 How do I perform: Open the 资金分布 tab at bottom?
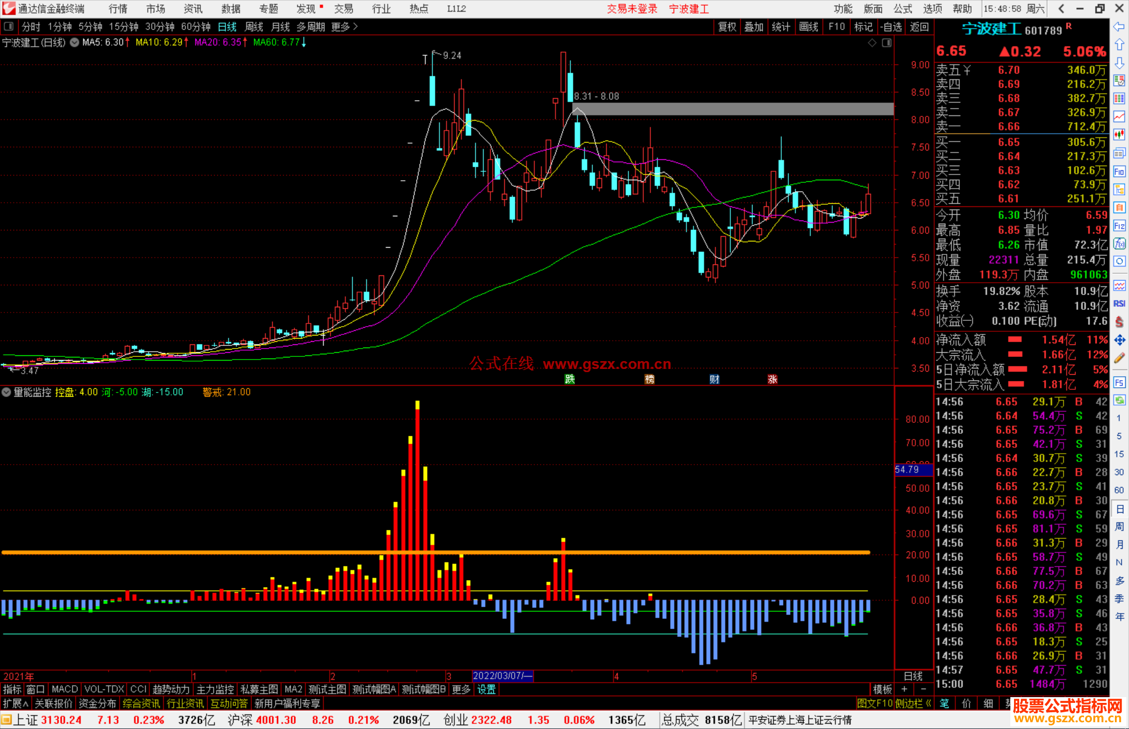tap(98, 704)
